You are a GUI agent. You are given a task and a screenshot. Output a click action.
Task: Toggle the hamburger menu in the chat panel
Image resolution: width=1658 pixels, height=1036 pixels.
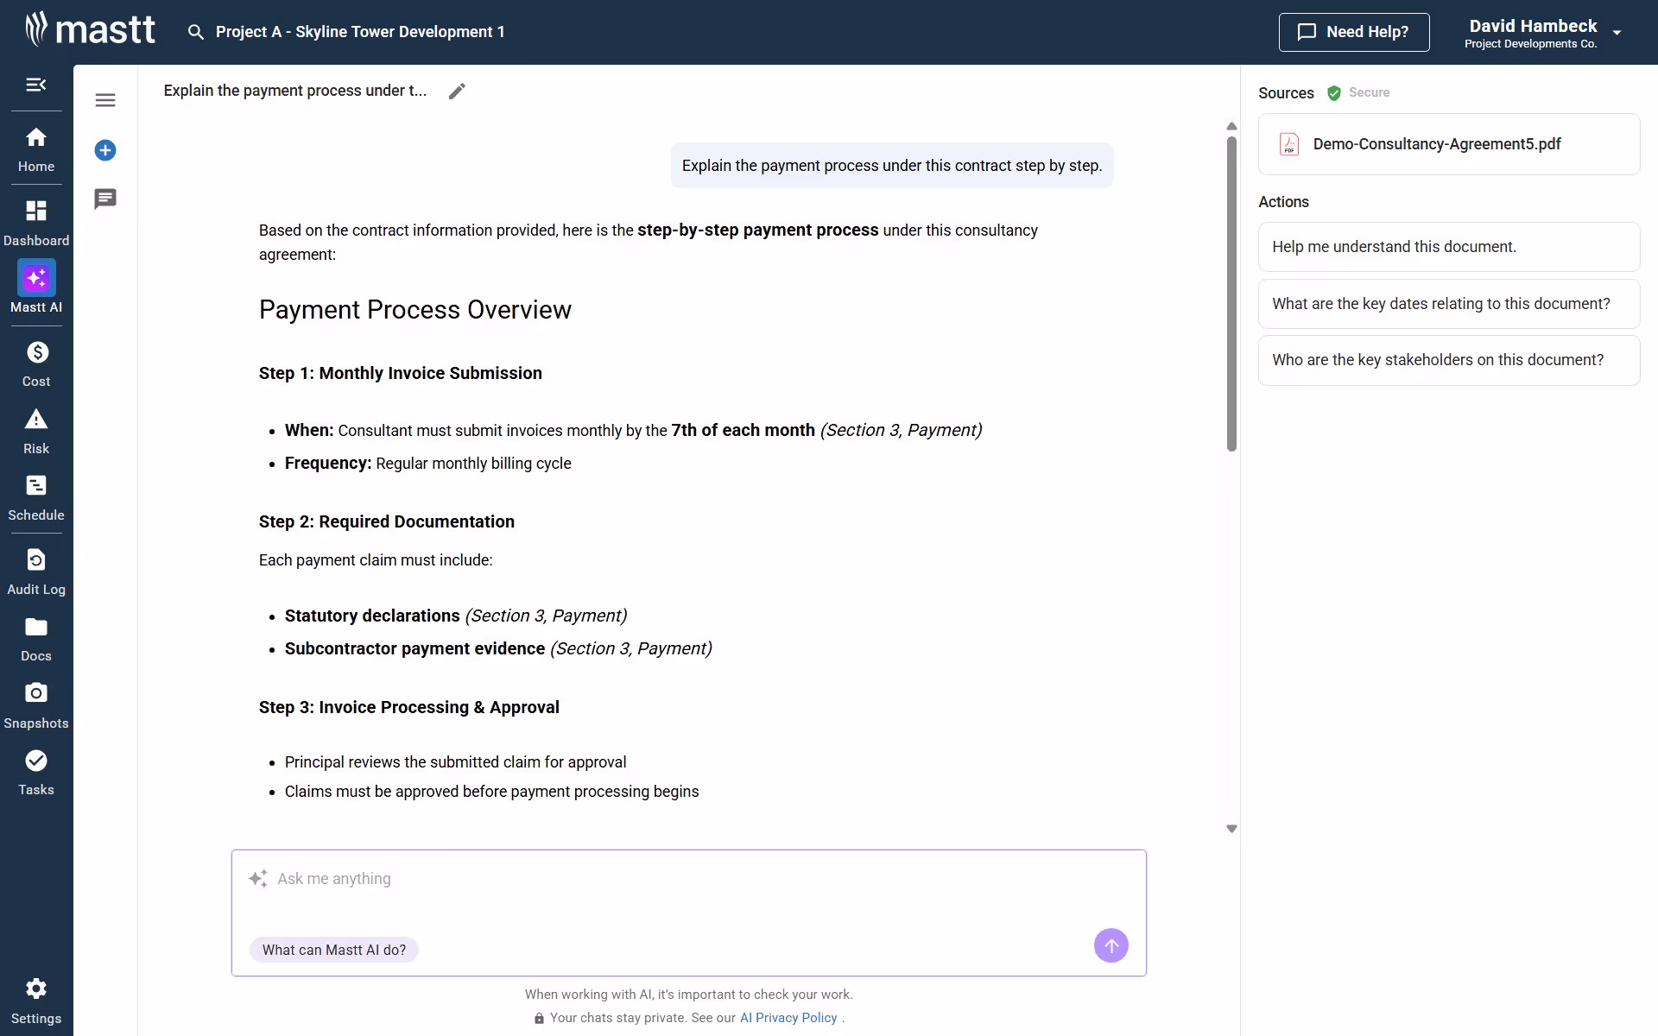point(105,100)
